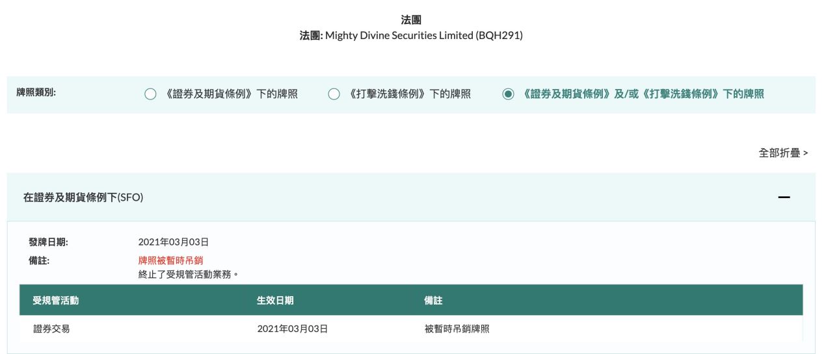Image resolution: width=826 pixels, height=354 pixels.
Task: Click the 發牌日期 label
Action: (x=49, y=242)
